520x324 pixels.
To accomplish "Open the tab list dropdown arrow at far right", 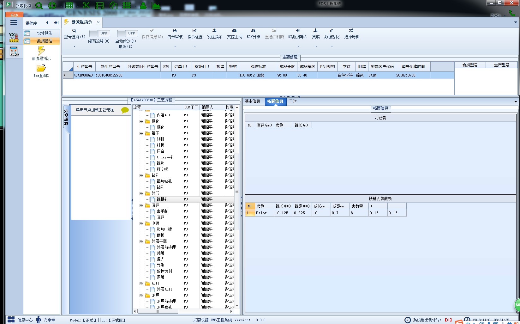I will pos(516,22).
